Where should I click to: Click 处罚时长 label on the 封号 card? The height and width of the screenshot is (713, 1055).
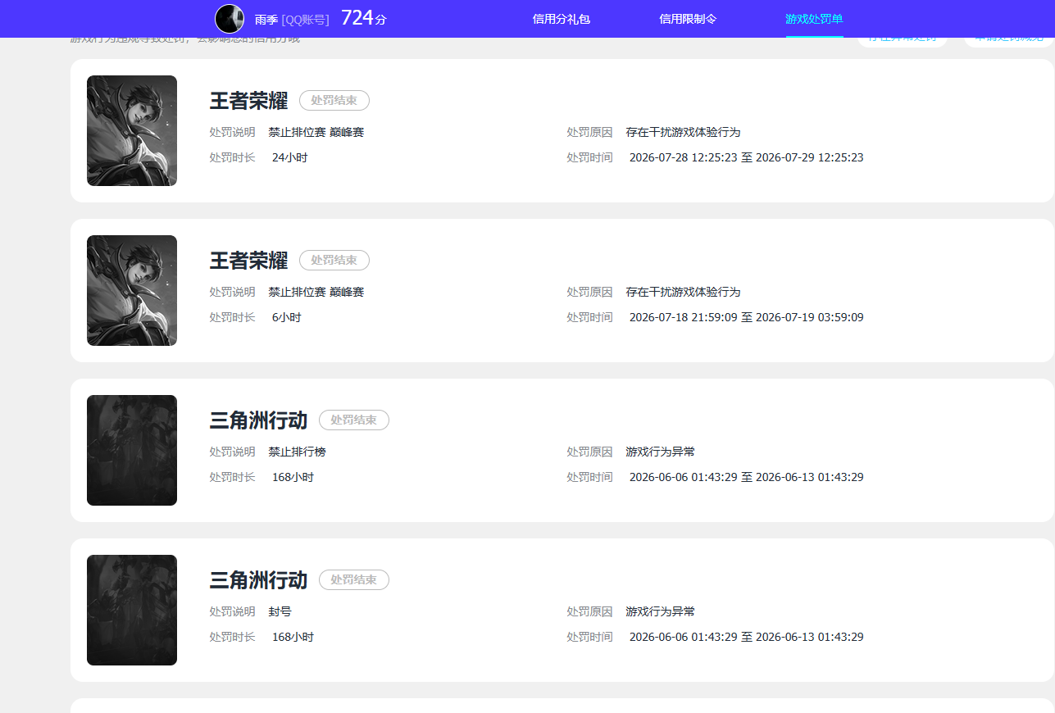[x=233, y=637]
